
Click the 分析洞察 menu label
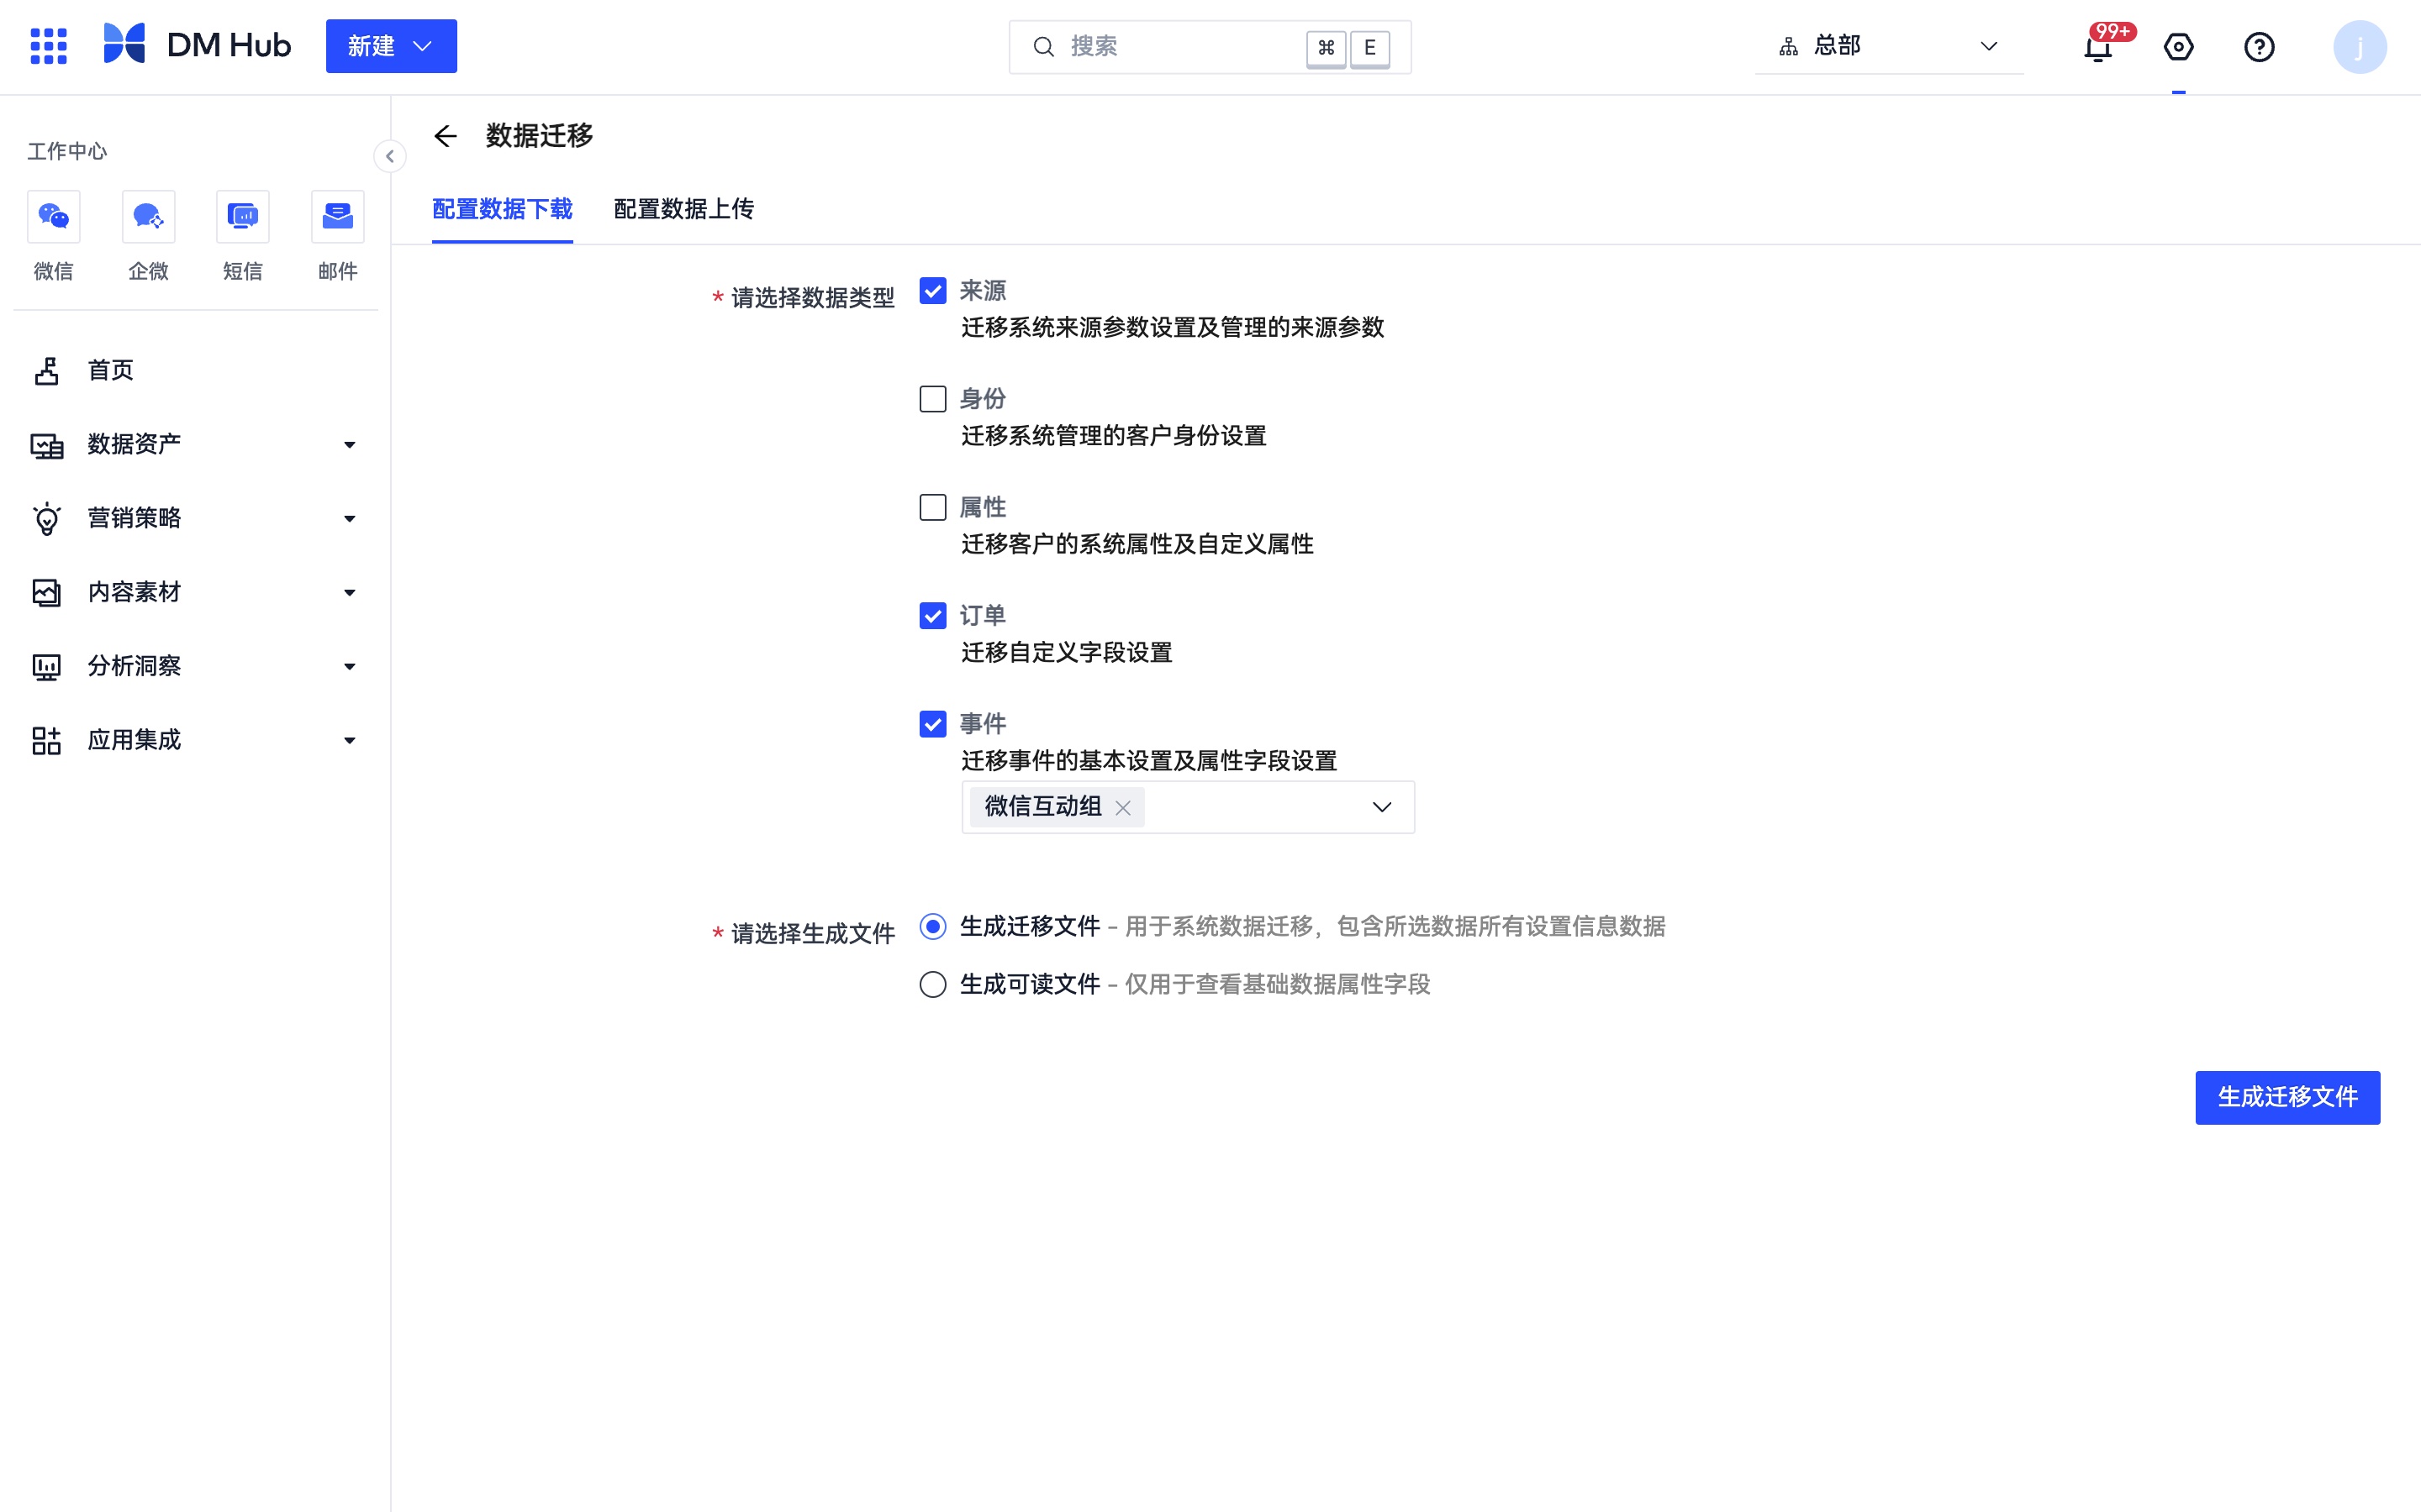point(134,666)
